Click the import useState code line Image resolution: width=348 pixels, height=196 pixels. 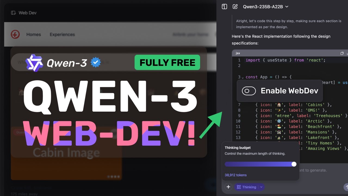pyautogui.click(x=285, y=60)
